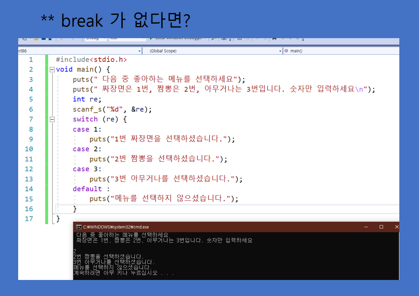Click the puts line for 2번 짬뽕
Image resolution: width=419 pixels, height=296 pixels.
(158, 159)
